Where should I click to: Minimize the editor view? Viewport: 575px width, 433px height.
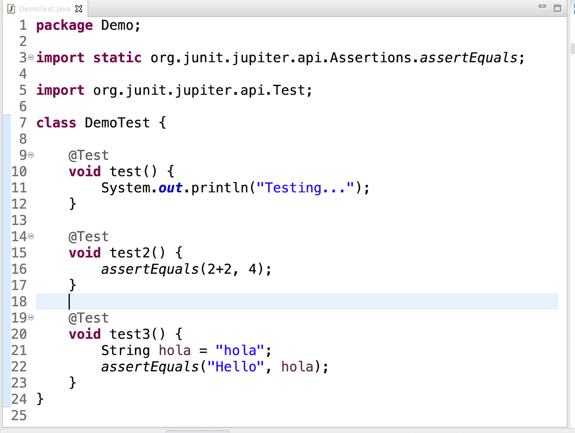click(x=542, y=6)
